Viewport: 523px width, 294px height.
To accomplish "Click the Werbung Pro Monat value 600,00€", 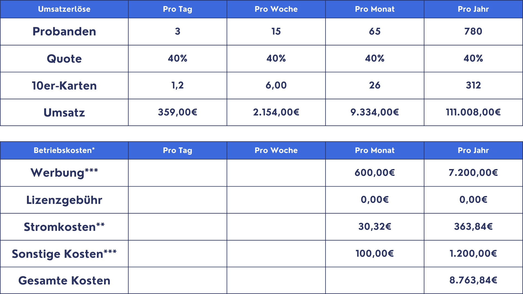I will click(375, 173).
